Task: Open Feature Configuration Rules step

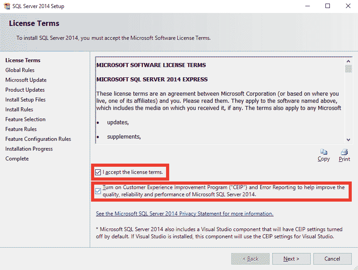Action: tap(37, 139)
